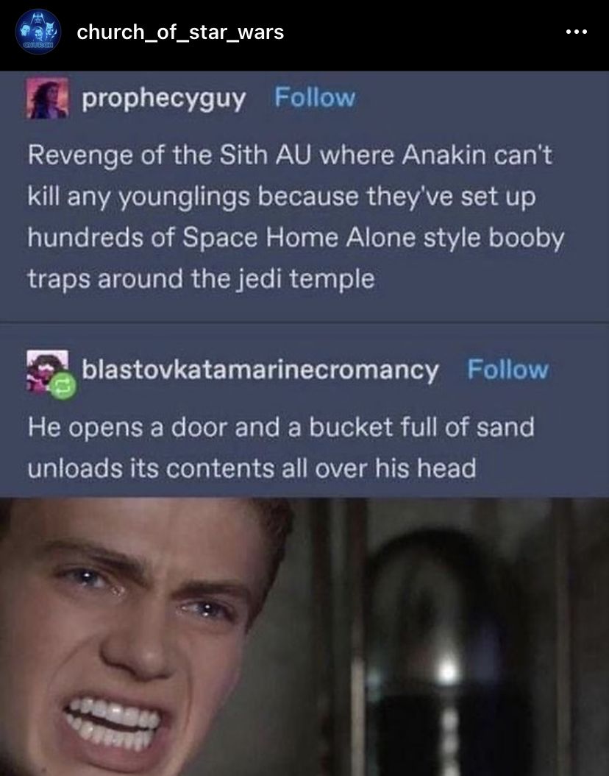Select the bucket full of sand reply text
Image resolution: width=609 pixels, height=776 pixels.
click(x=281, y=448)
